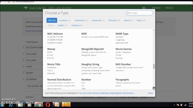The height and width of the screenshot is (108, 193).
Task: Choose the MongoDB ObjectID type
Action: coord(93,49)
